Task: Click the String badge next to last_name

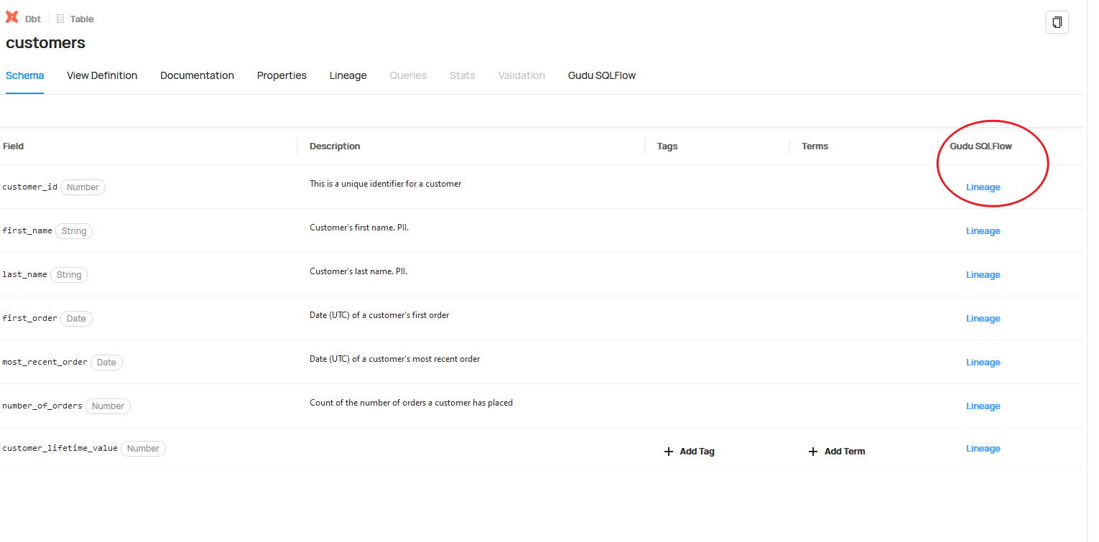Action: coord(69,274)
